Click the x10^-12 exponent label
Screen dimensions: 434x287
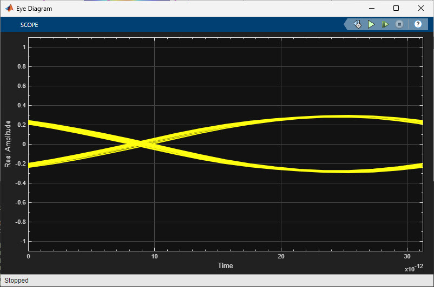pos(413,268)
